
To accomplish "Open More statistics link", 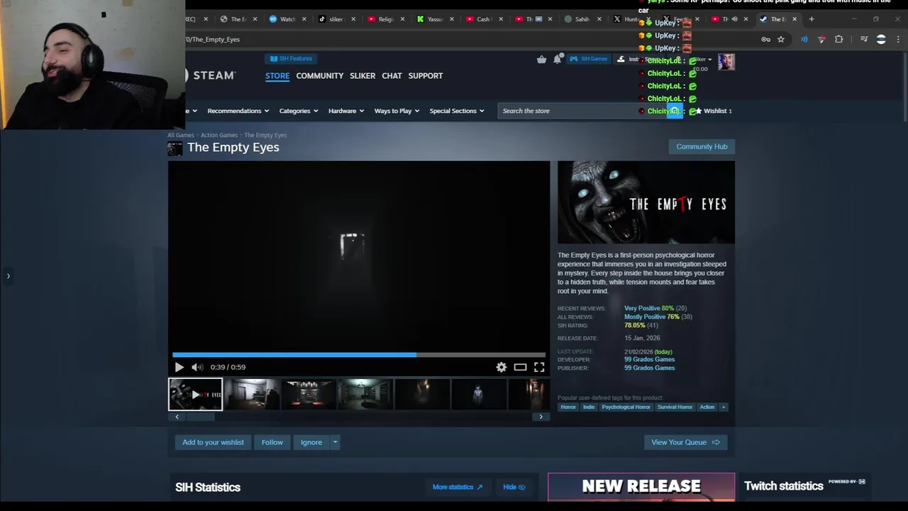I will 458,487.
